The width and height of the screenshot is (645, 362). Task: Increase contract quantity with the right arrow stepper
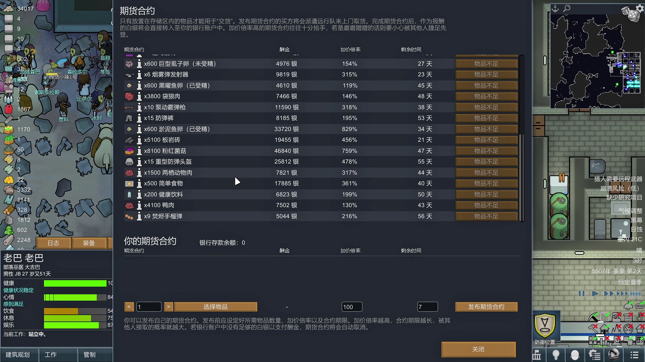168,307
